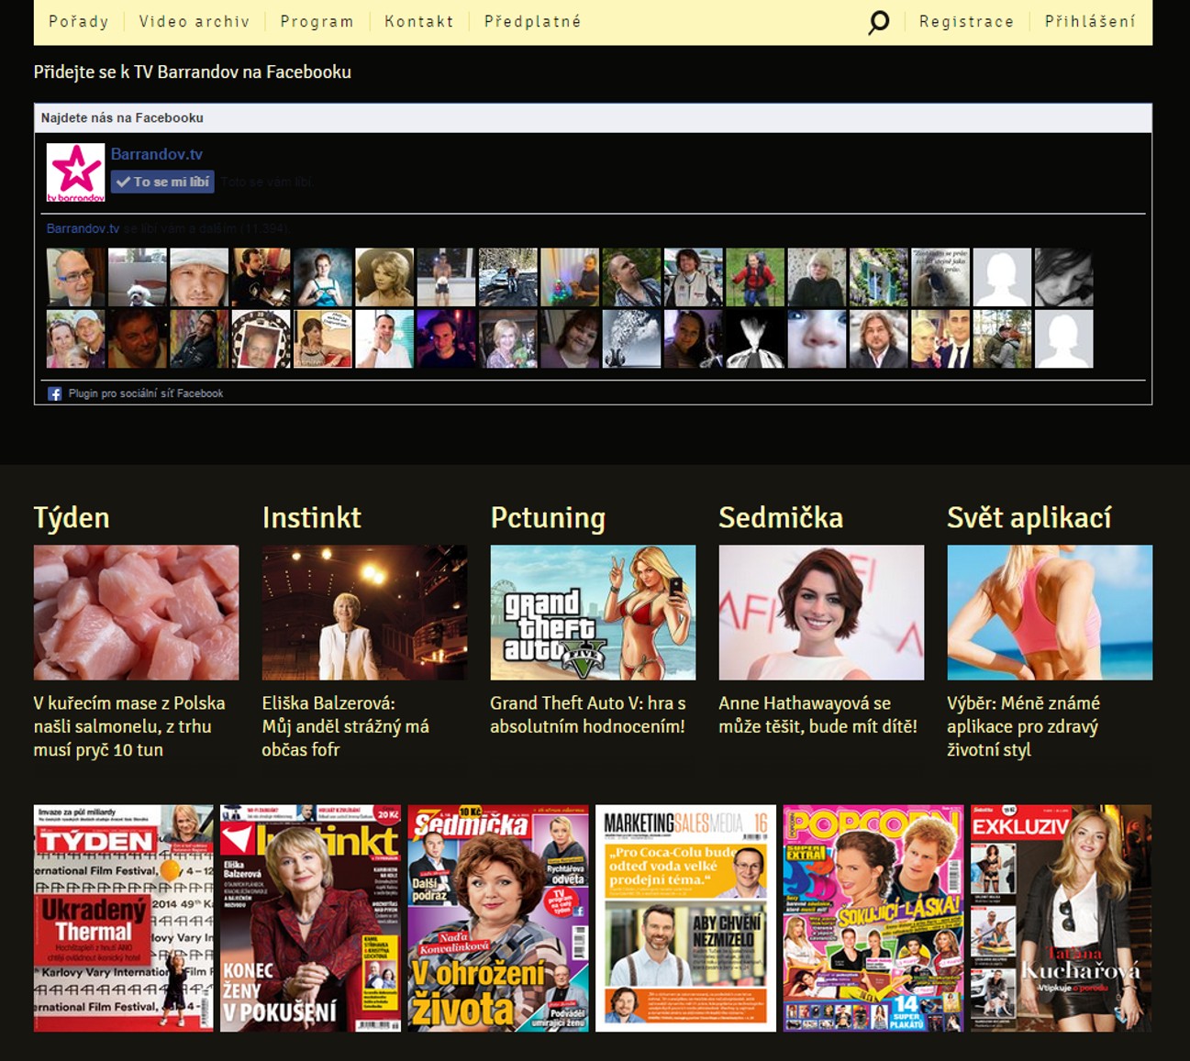Screen dimensions: 1190x1061
Task: Click the Svět aplikací beach fitness photo
Action: coord(1050,613)
